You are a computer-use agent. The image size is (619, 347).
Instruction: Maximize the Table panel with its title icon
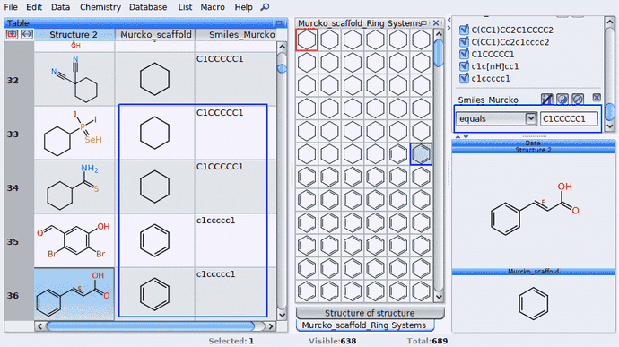[x=280, y=23]
